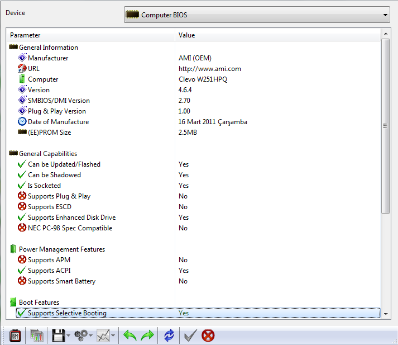Click the Supports Plug & Play red X icon
Image resolution: width=398 pixels, height=345 pixels.
point(22,196)
